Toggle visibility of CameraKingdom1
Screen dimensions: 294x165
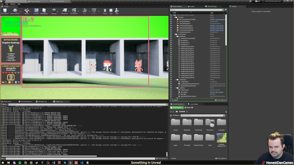pos(171,24)
